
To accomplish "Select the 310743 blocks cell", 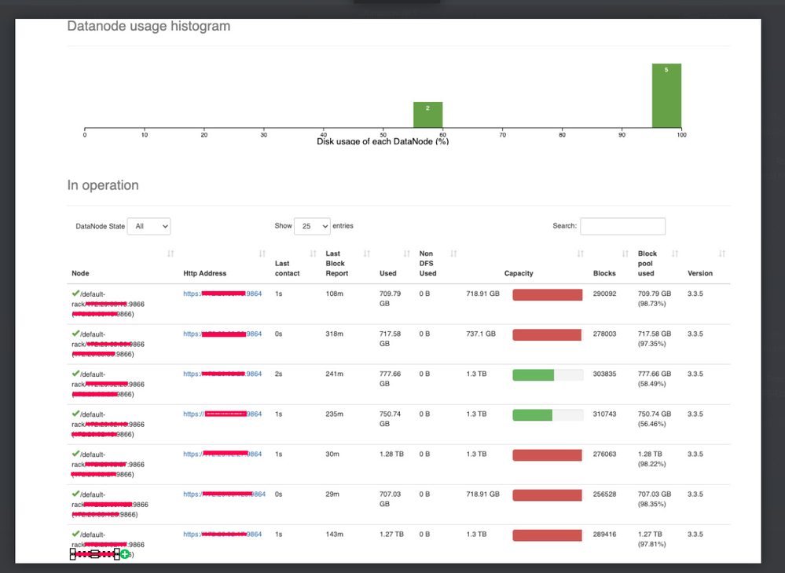I will pyautogui.click(x=605, y=414).
